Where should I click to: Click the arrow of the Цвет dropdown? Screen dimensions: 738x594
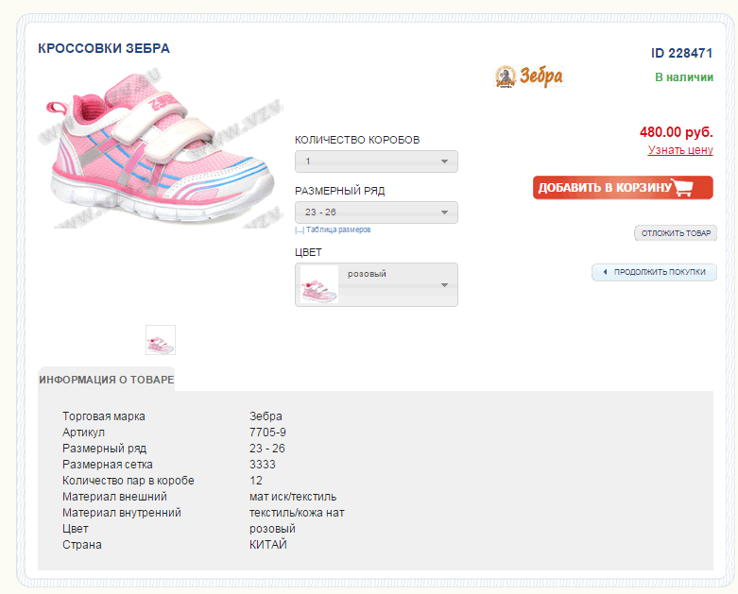pos(444,285)
